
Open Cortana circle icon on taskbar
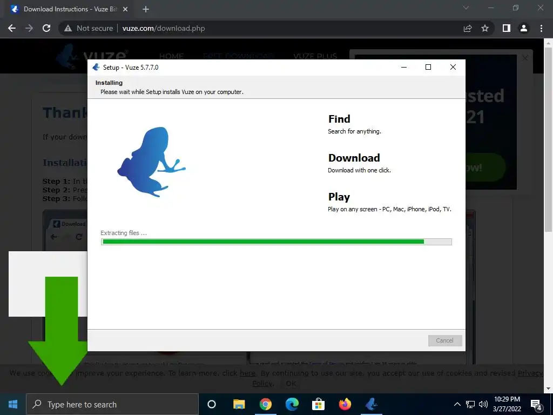pyautogui.click(x=212, y=404)
